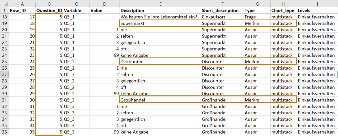The width and height of the screenshot is (338, 136).
Task: Select the cell containing 'Wo kaufen Sie Ihre Lebensmittel ein?'
Action: pyautogui.click(x=160, y=17)
